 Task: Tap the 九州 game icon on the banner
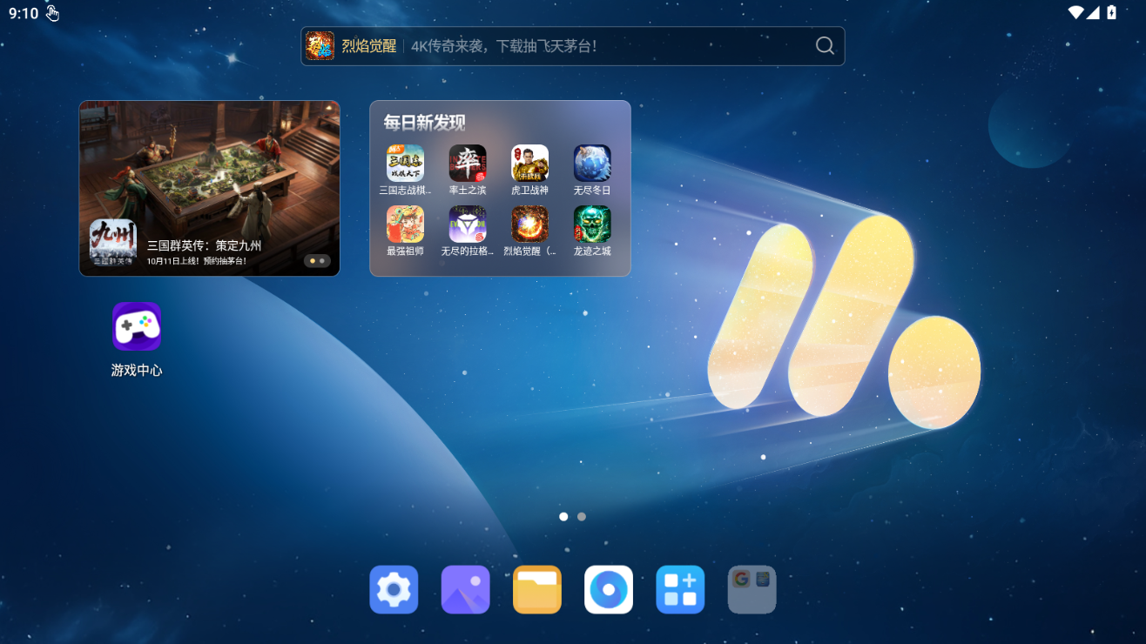coord(113,243)
